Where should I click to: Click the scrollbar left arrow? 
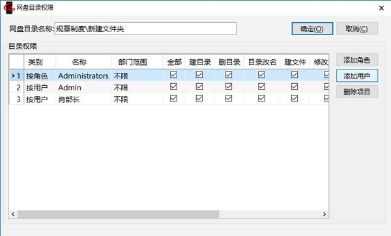pyautogui.click(x=13, y=214)
